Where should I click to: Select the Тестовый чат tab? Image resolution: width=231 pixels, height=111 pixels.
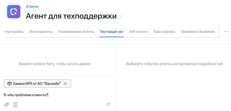tap(112, 32)
